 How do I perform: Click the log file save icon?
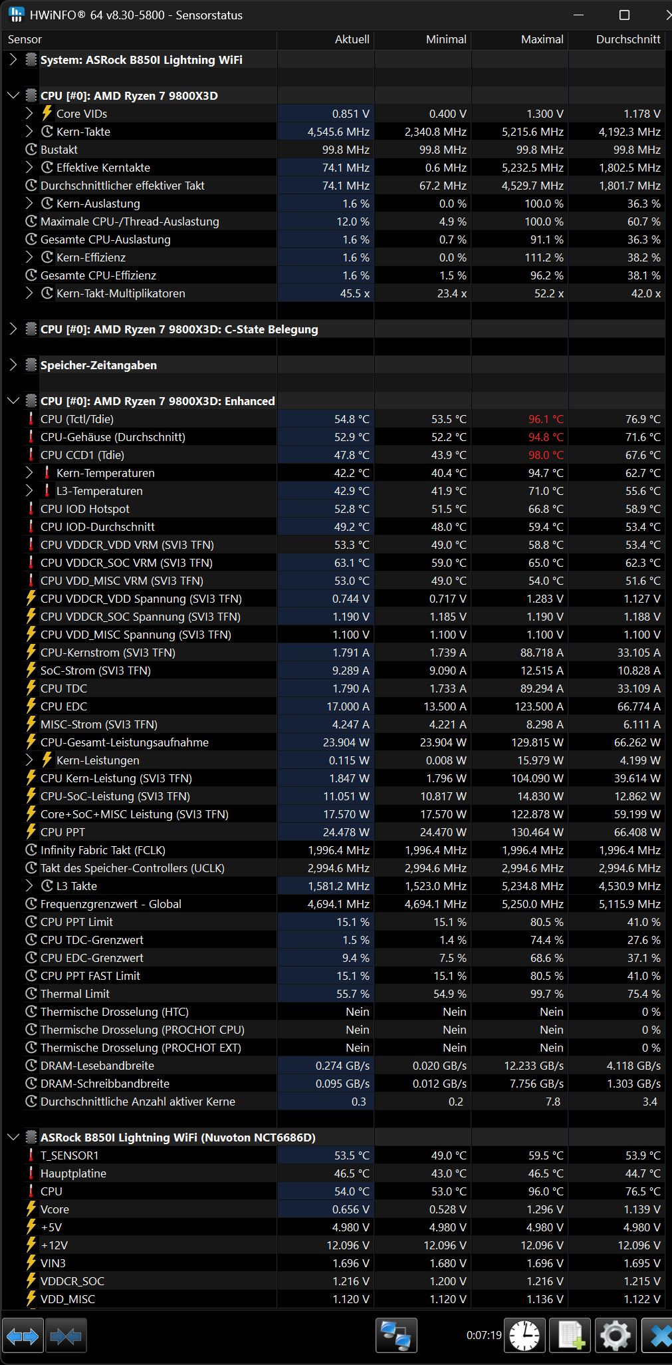click(571, 1335)
